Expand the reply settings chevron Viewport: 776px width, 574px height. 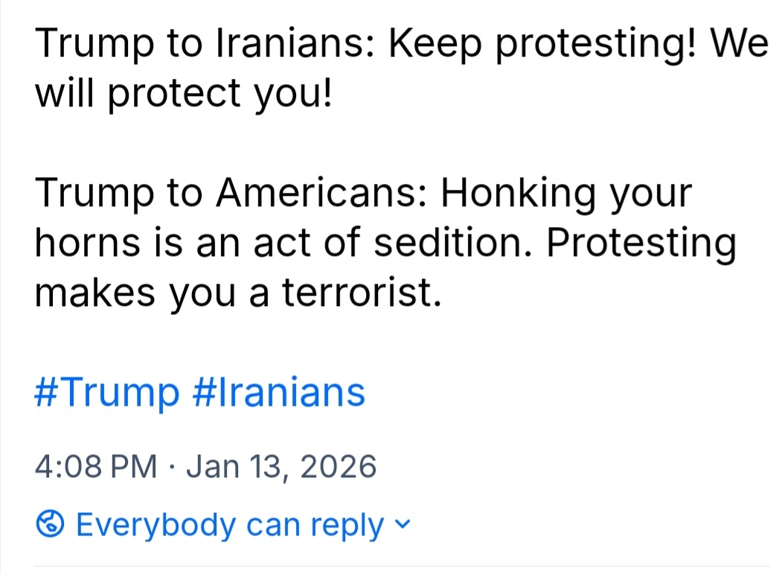pyautogui.click(x=403, y=524)
